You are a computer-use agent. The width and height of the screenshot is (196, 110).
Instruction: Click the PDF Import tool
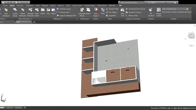[x=96, y=12]
